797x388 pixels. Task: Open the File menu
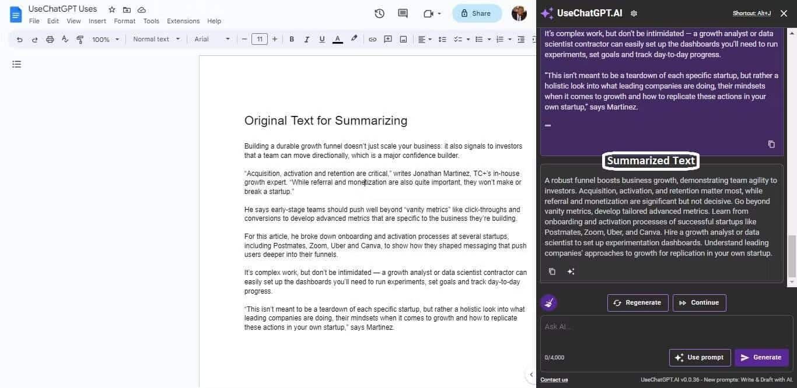34,21
